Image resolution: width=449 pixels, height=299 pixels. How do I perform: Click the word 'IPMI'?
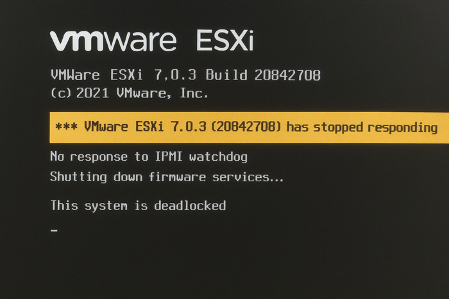tap(169, 156)
